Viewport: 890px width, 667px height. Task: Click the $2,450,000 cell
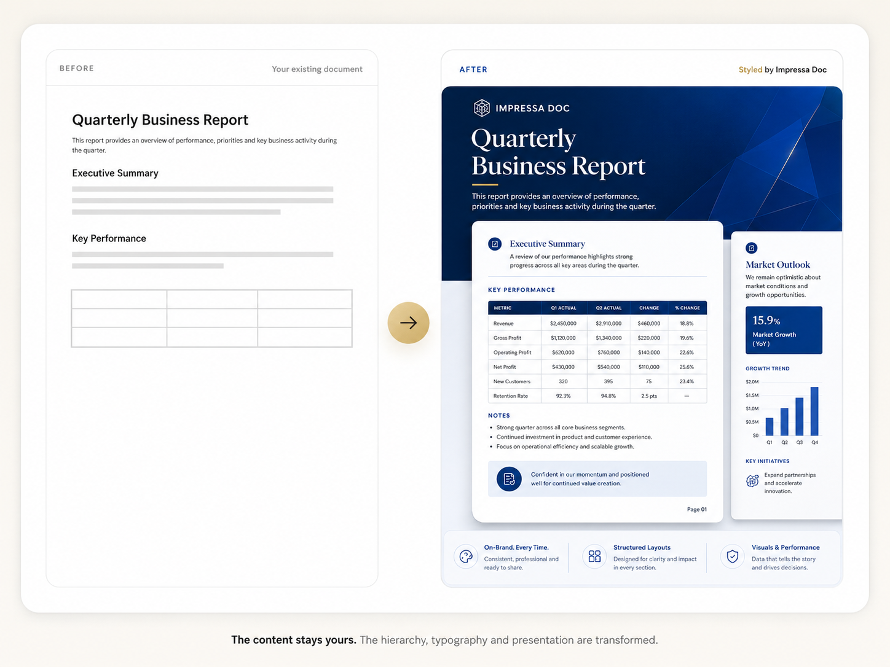[563, 323]
